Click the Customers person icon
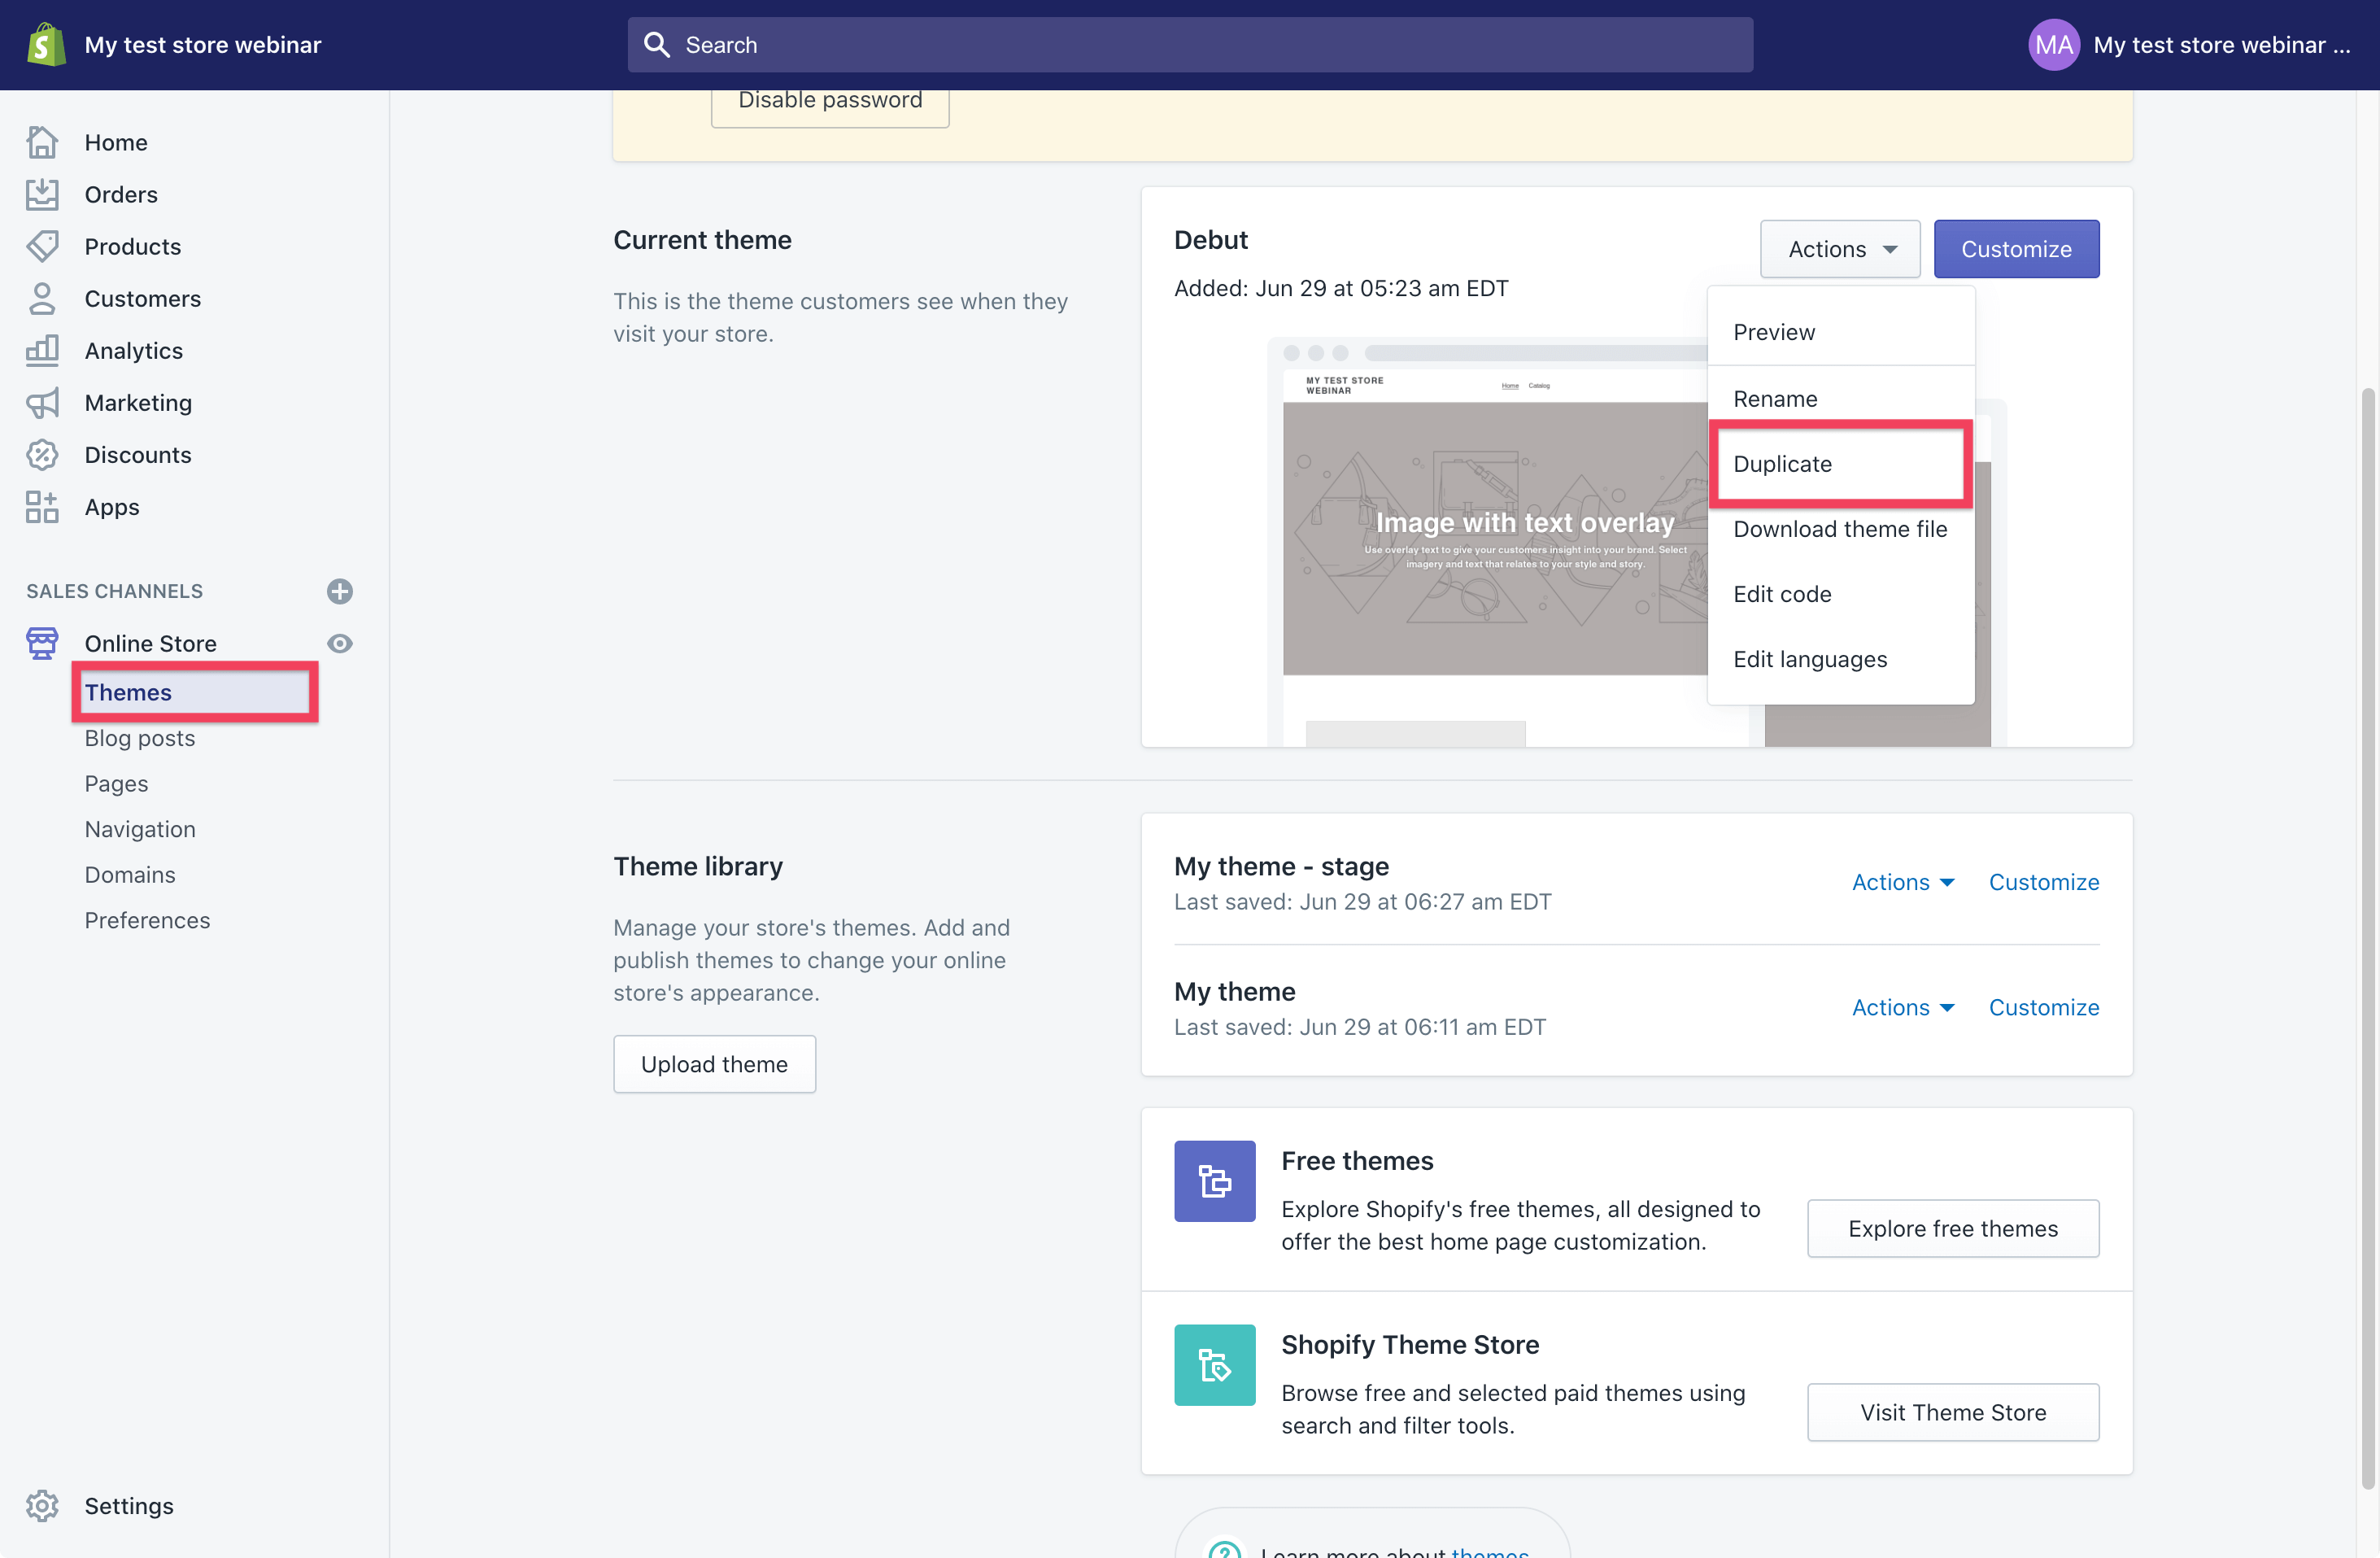Image resolution: width=2380 pixels, height=1558 pixels. [42, 298]
